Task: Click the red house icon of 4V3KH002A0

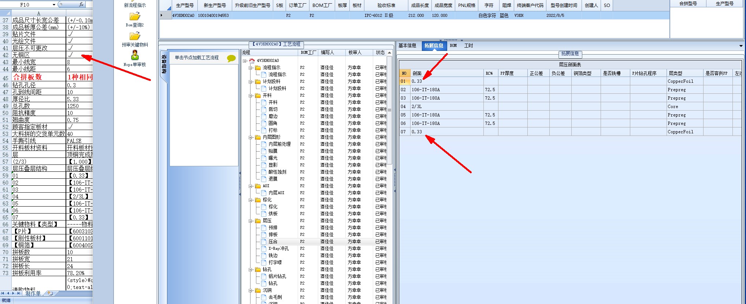Action: click(252, 60)
